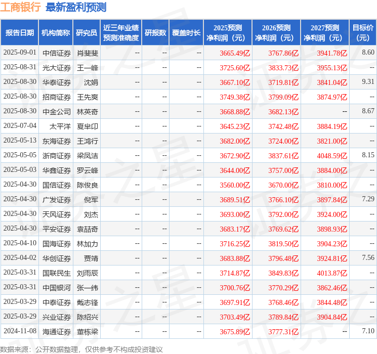
Task: Click the 广发证券 institution cell
Action: click(x=57, y=200)
